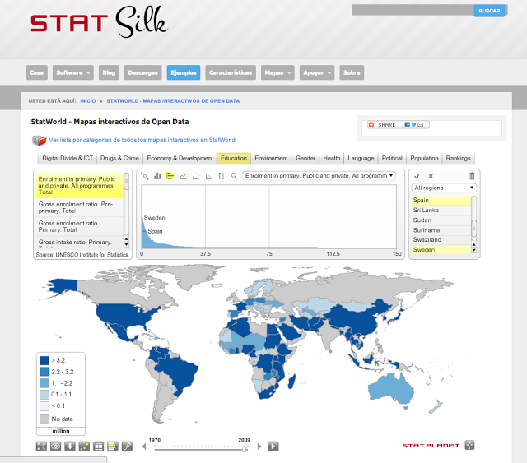Toggle Sweden in the country list
This screenshot has height=463, width=527.
click(x=441, y=249)
